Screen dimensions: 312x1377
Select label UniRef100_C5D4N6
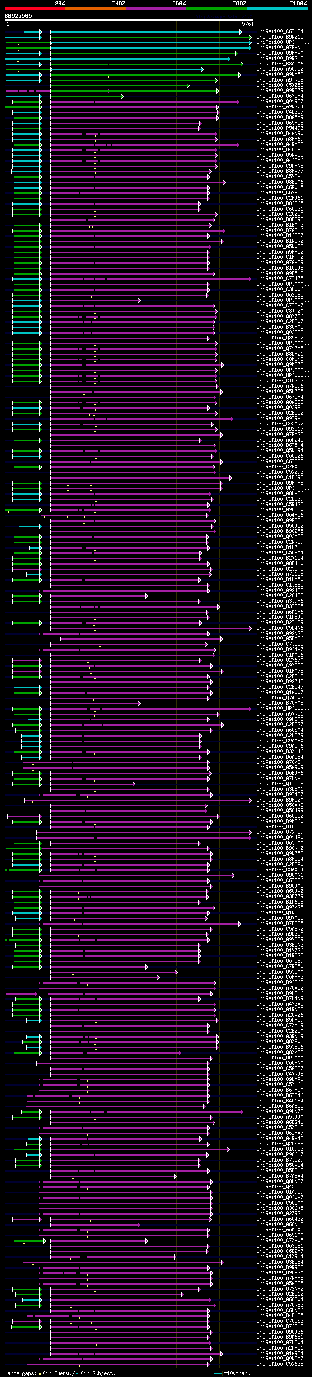point(280,628)
